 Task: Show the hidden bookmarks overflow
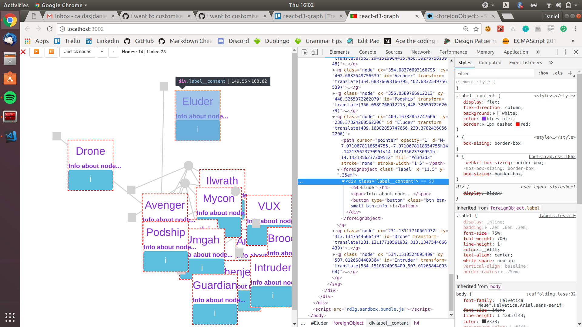pos(573,41)
